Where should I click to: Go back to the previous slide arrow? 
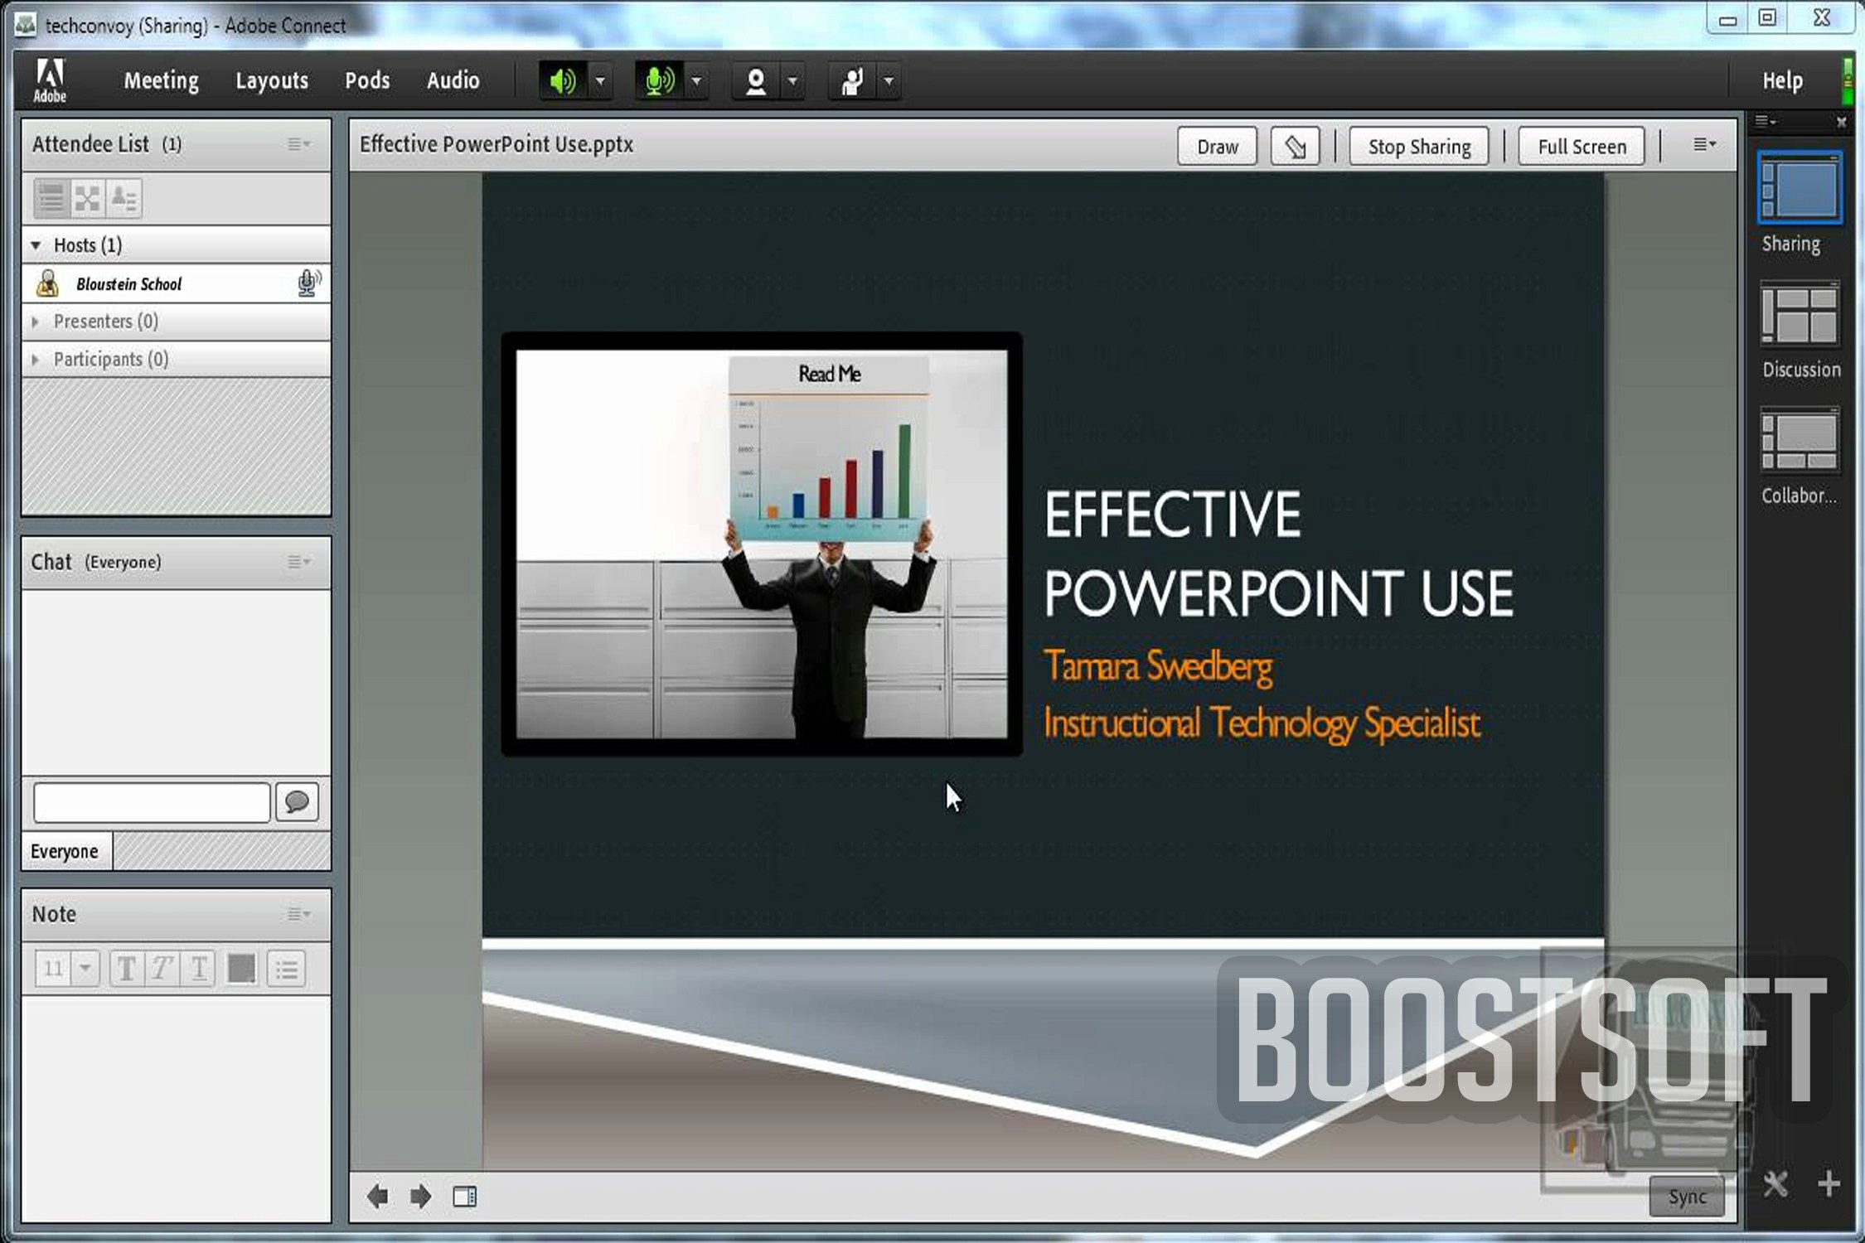click(377, 1196)
